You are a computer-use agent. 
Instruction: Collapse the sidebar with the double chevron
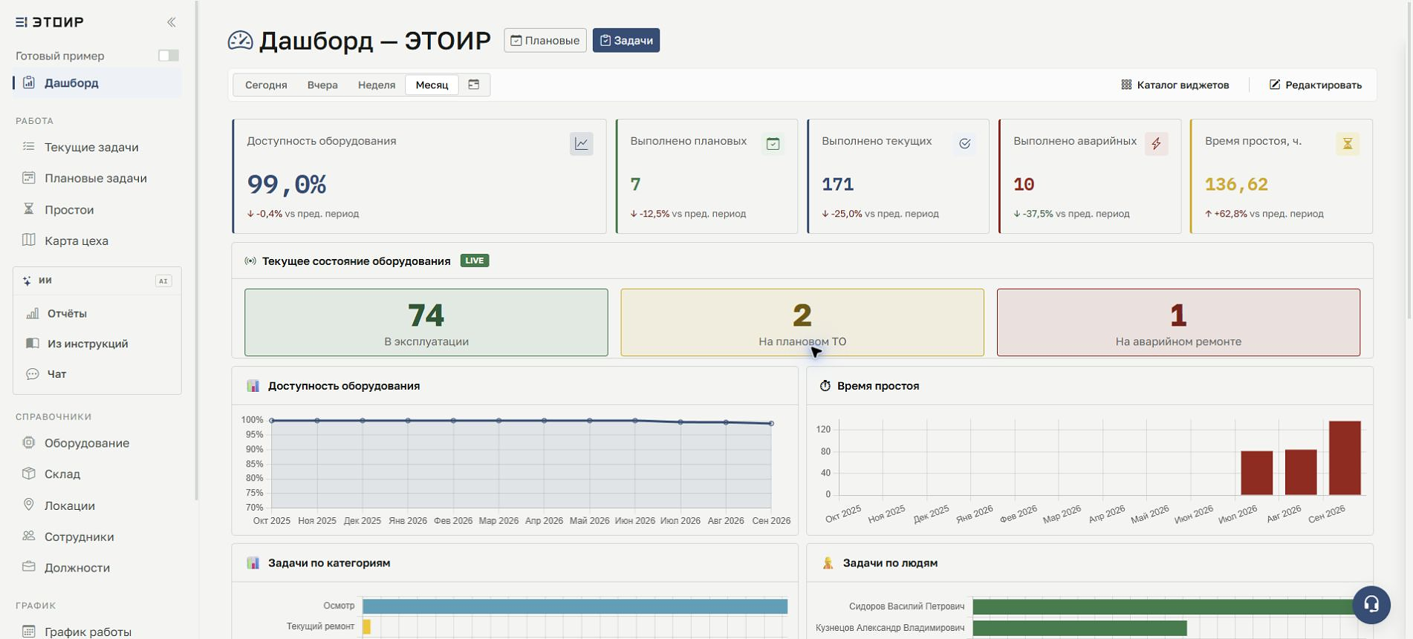click(172, 22)
